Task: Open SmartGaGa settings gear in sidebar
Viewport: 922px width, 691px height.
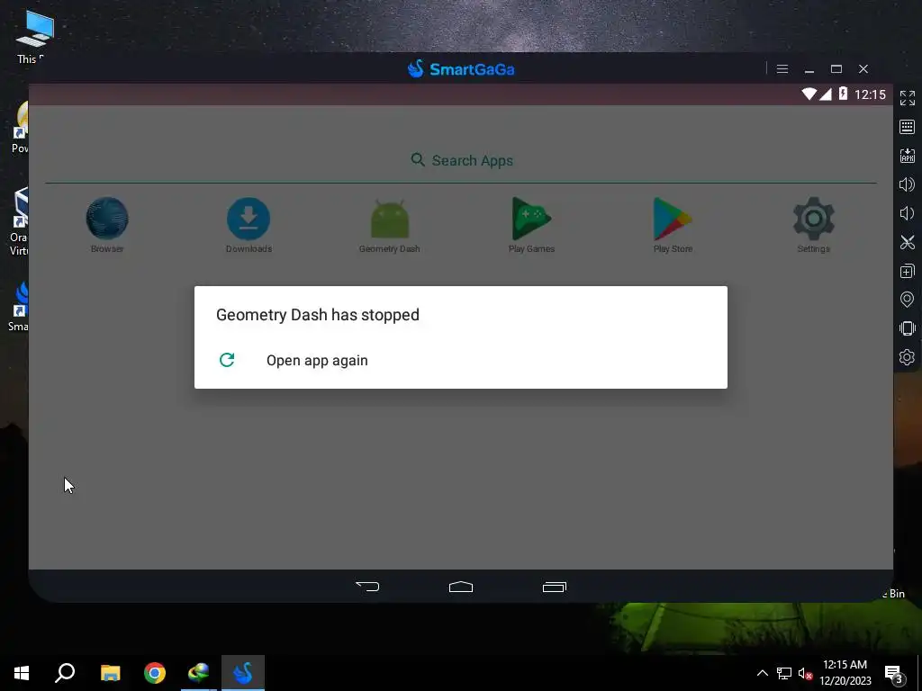Action: 908,357
